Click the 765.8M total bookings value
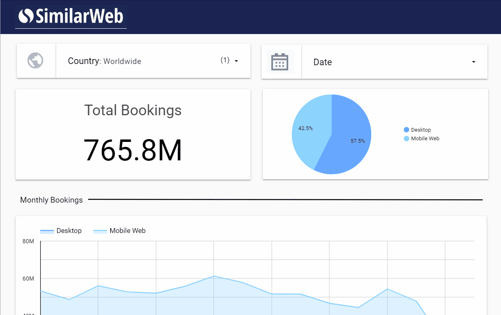The width and height of the screenshot is (501, 315). (x=133, y=151)
